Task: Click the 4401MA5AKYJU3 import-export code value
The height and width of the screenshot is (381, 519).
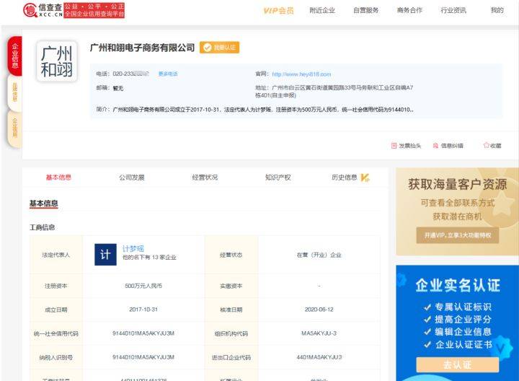Action: (x=319, y=357)
